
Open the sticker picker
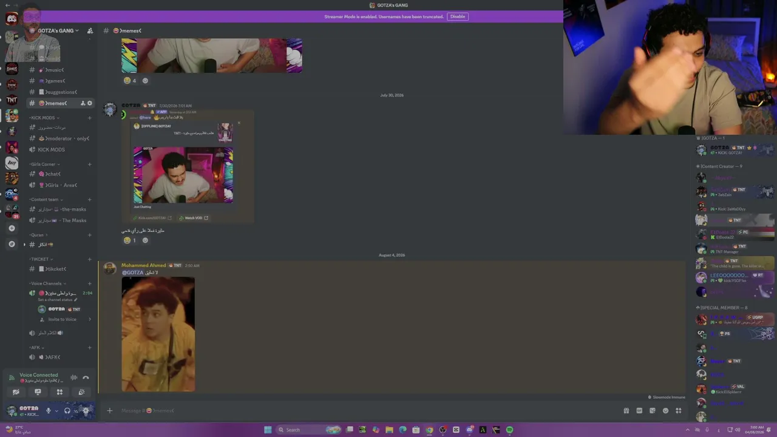(653, 411)
